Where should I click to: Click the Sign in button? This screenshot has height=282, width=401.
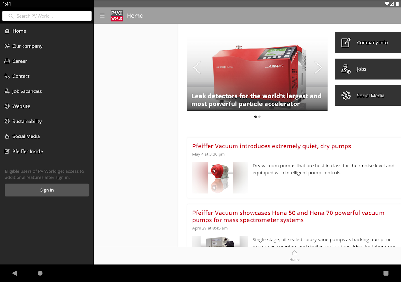click(47, 190)
